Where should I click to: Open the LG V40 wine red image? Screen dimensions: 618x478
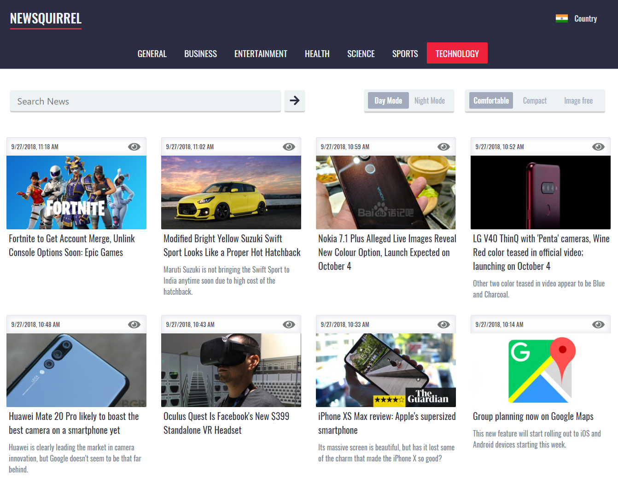pyautogui.click(x=541, y=192)
